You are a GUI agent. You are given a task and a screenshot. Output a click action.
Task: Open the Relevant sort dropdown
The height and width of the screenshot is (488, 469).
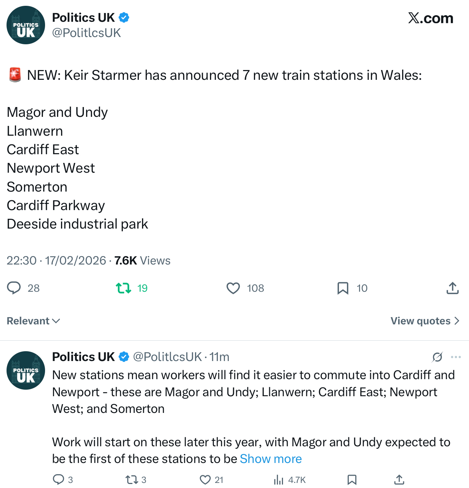click(x=33, y=321)
